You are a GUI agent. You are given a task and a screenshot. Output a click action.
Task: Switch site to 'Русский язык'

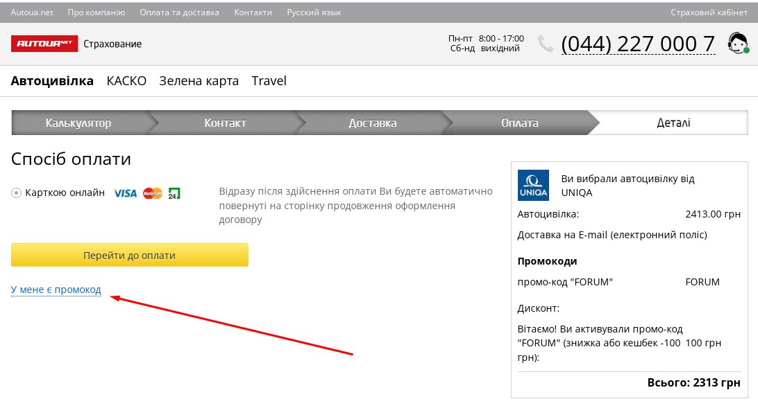(314, 12)
